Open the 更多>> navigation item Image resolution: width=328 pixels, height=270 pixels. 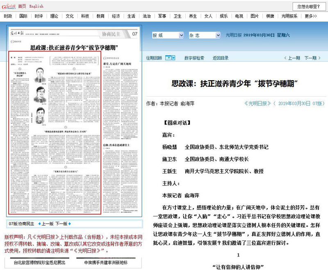point(310,16)
